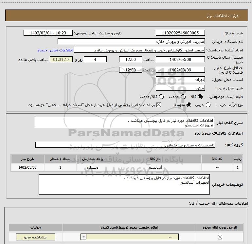This screenshot has height=244, width=252.
Task: Open the license status dropdown arrow
Action: pyautogui.click(x=83, y=237)
